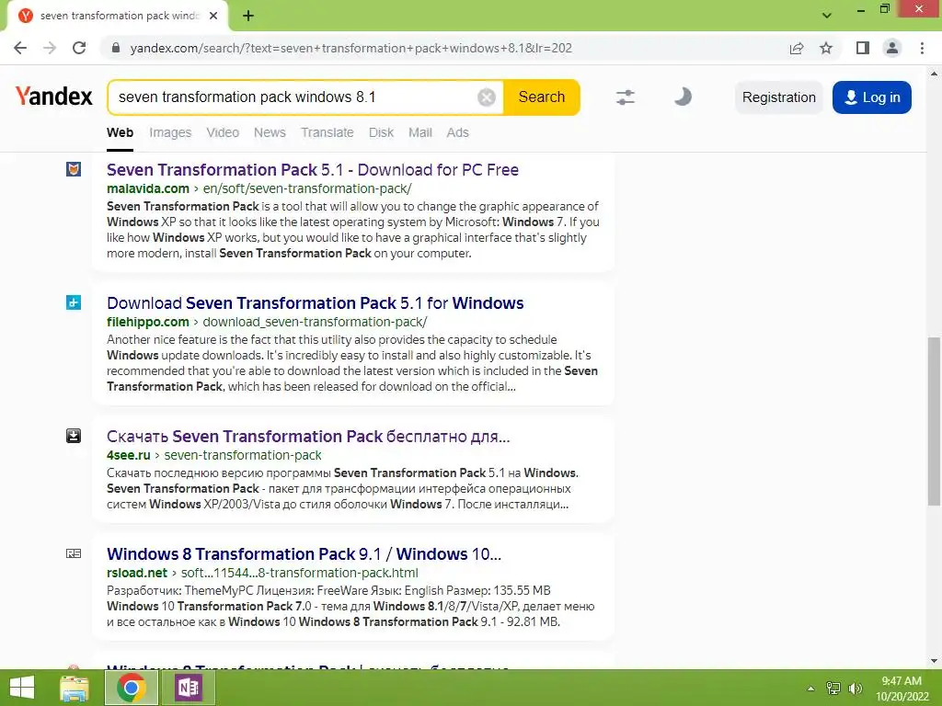Click the malavida favicon
Viewport: 942px width, 706px height.
(x=74, y=169)
